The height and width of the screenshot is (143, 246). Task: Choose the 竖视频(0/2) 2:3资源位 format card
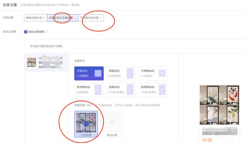click(x=89, y=90)
